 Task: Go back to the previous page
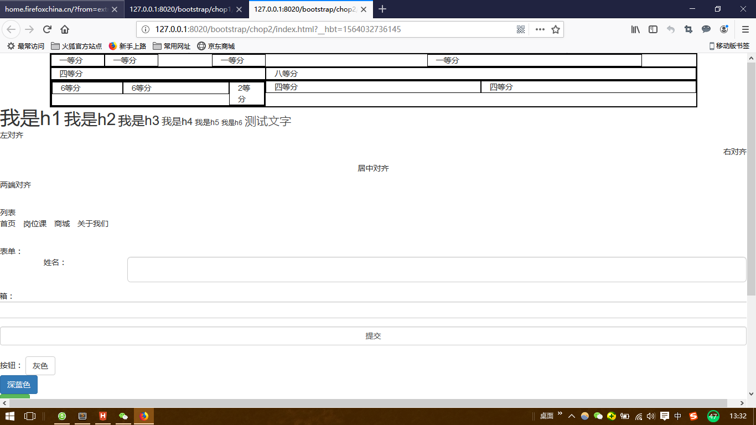tap(12, 29)
